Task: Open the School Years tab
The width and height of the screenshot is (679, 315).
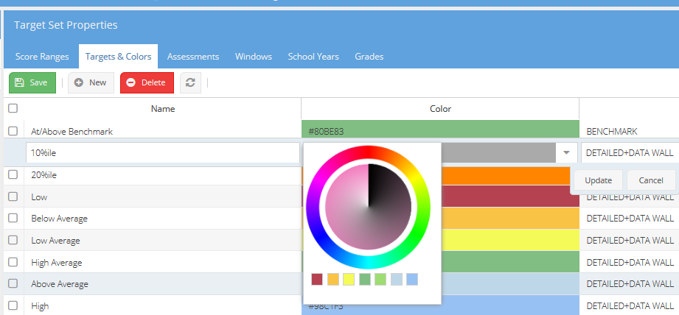Action: (x=313, y=57)
